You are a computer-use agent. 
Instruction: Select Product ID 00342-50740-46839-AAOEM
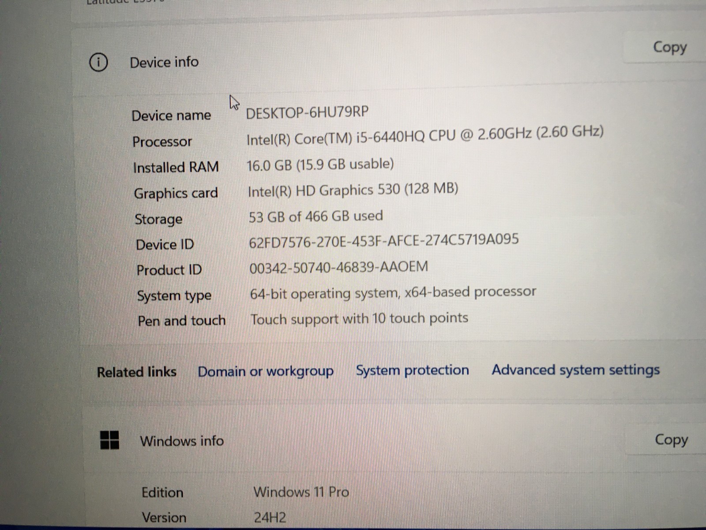click(x=338, y=267)
